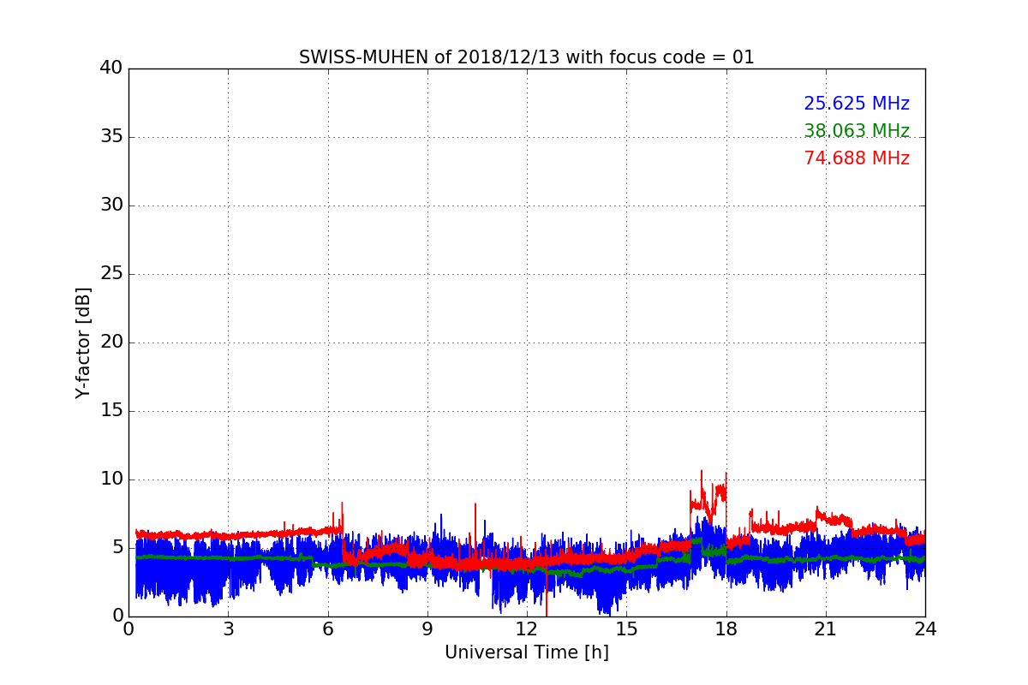Click the y-axis tick value 35
This screenshot has width=1028, height=685.
pyautogui.click(x=111, y=137)
